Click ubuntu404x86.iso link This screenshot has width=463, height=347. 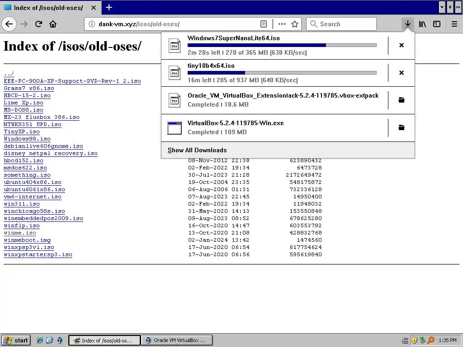[33, 182]
